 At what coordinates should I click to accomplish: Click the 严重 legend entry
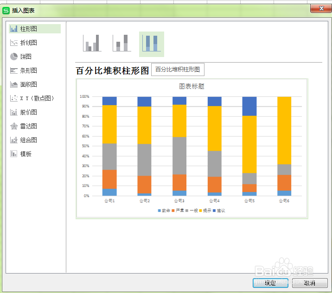coord(178,210)
